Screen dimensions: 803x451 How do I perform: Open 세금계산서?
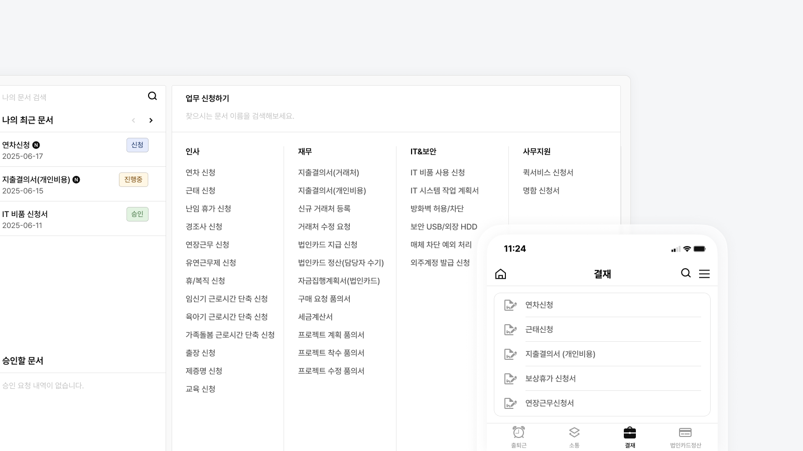coord(315,317)
